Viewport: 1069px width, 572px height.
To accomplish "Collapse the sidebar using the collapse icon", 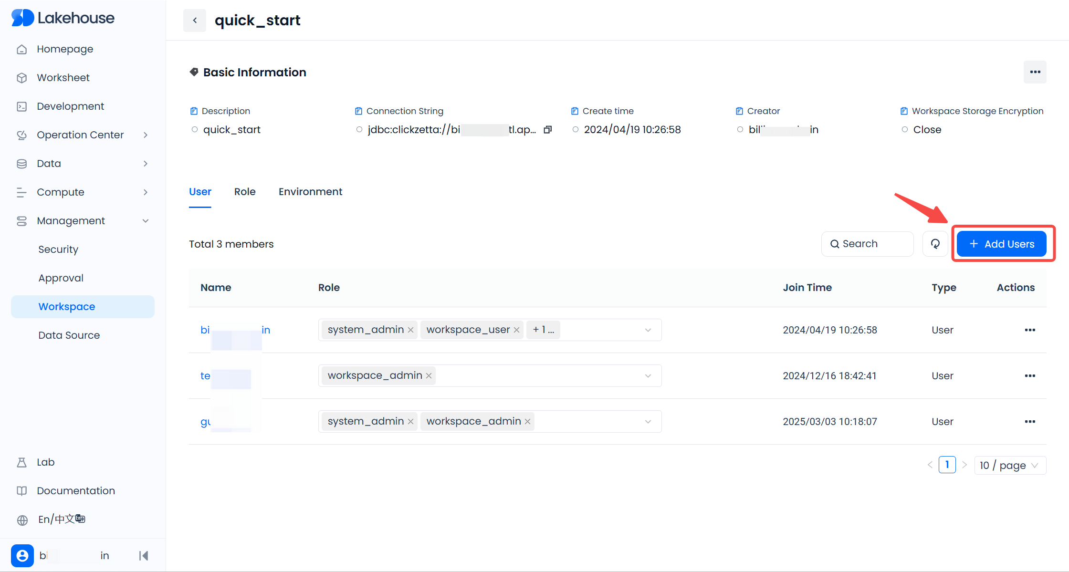I will [x=144, y=555].
